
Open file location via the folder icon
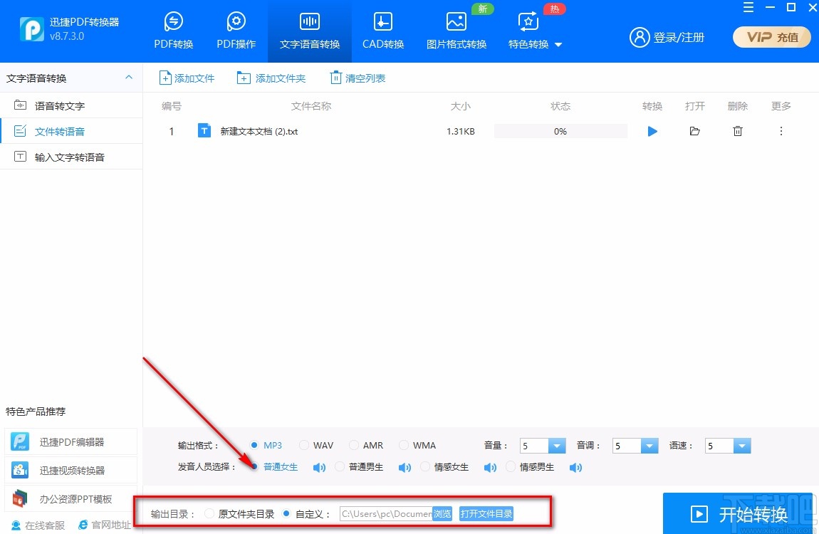click(x=694, y=131)
